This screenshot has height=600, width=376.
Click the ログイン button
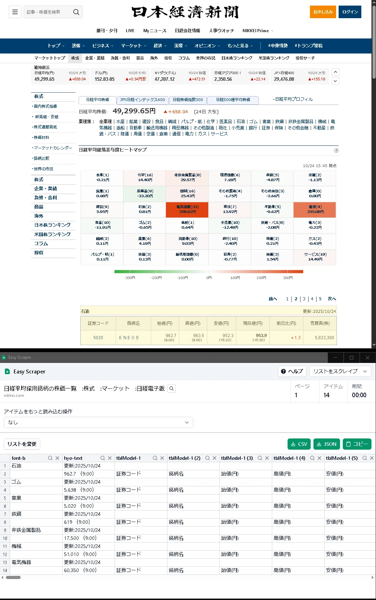pos(350,12)
